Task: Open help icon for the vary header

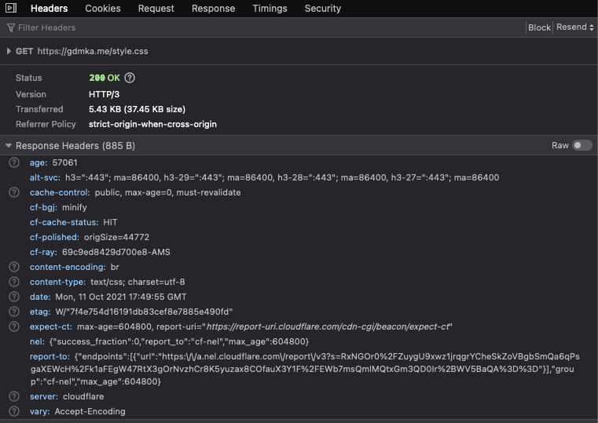Action: [x=14, y=411]
